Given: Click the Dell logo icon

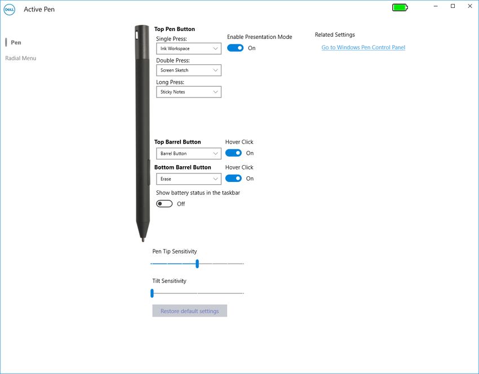Looking at the screenshot, I should [9, 10].
